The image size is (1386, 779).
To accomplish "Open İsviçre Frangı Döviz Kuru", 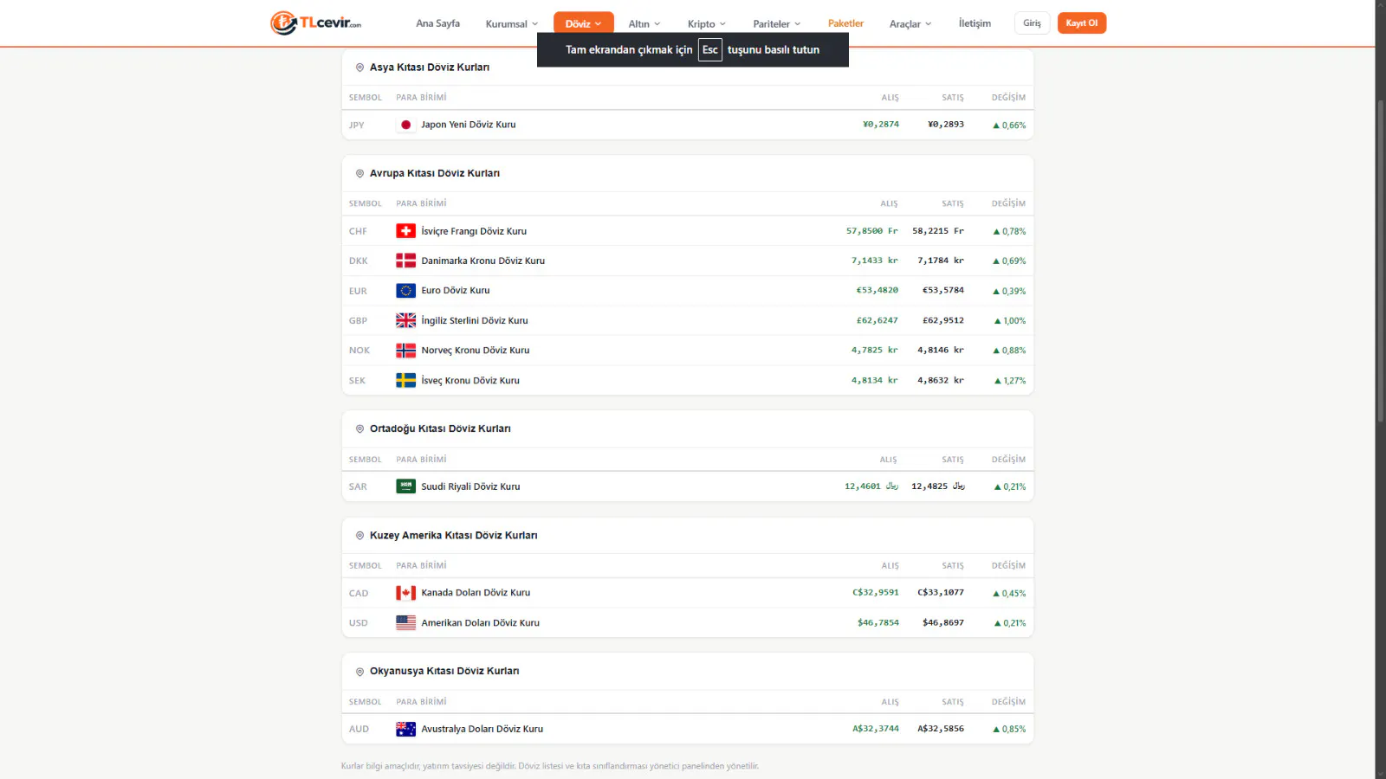I will 474,231.
